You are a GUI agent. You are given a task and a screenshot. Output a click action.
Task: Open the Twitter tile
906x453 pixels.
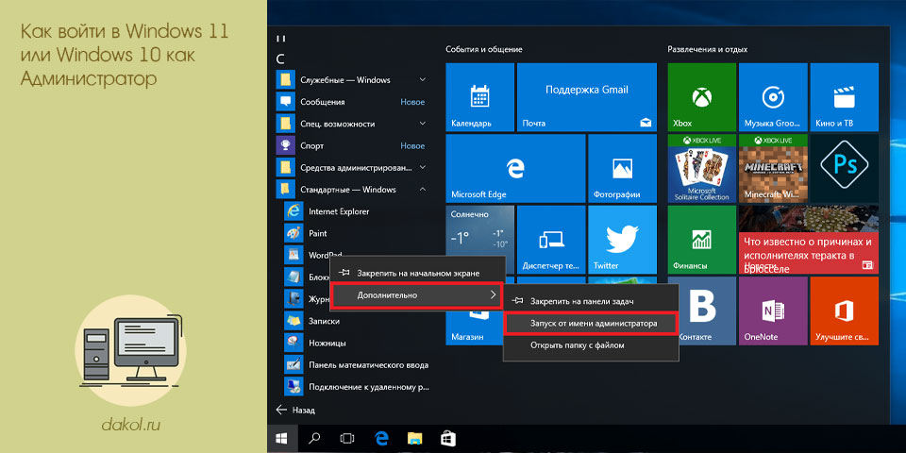click(622, 239)
